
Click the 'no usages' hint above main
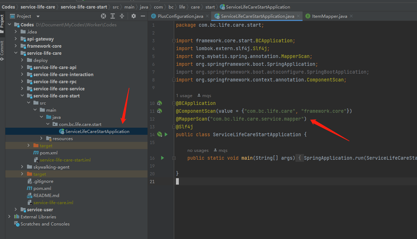point(198,150)
